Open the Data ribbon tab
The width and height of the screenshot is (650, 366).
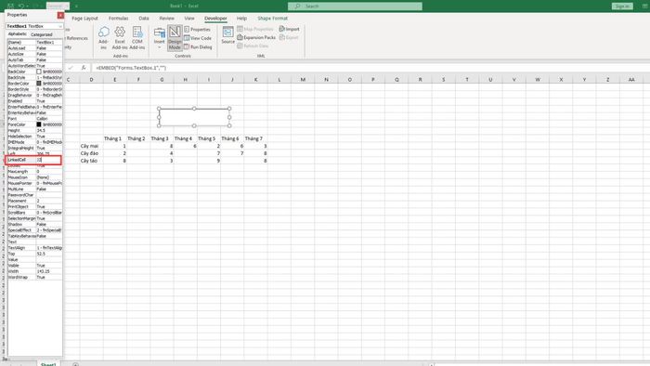[x=144, y=19]
